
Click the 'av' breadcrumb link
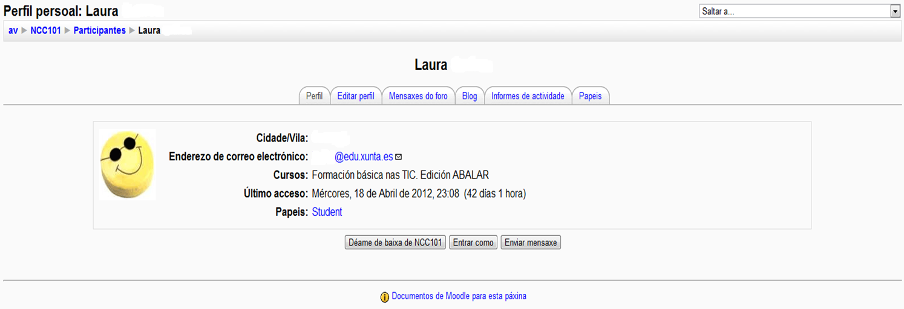pyautogui.click(x=13, y=30)
